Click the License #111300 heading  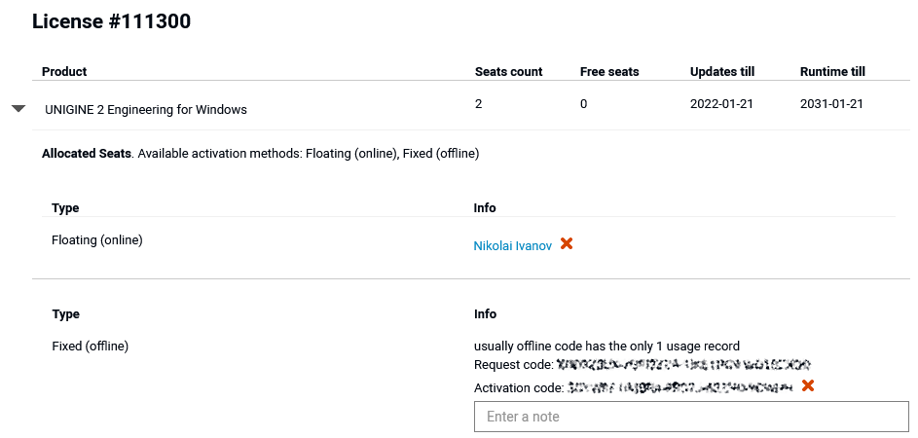click(111, 21)
